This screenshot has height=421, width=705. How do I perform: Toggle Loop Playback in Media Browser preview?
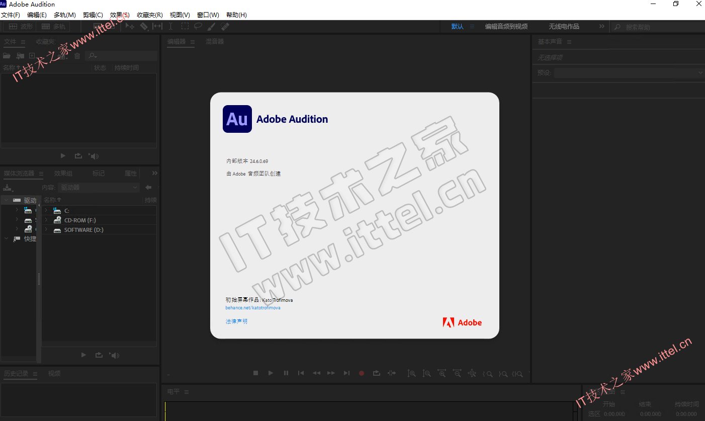(x=99, y=355)
